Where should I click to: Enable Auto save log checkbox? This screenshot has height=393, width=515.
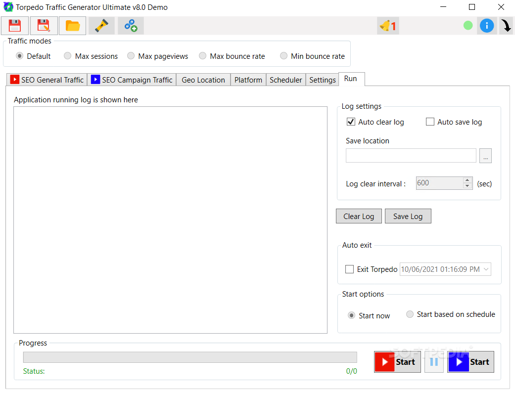[x=430, y=122]
